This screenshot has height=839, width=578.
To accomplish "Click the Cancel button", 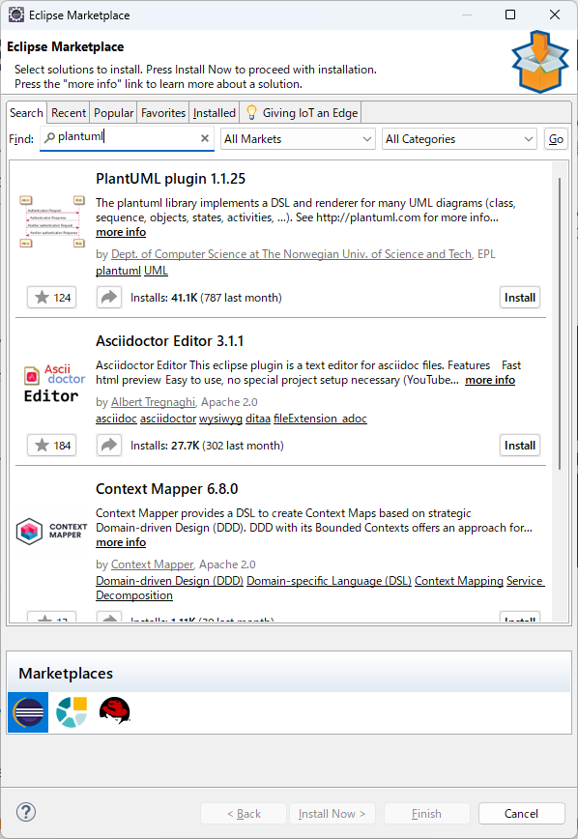I will 521,813.
